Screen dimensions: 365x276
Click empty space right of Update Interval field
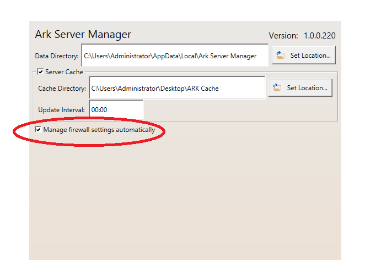point(240,109)
